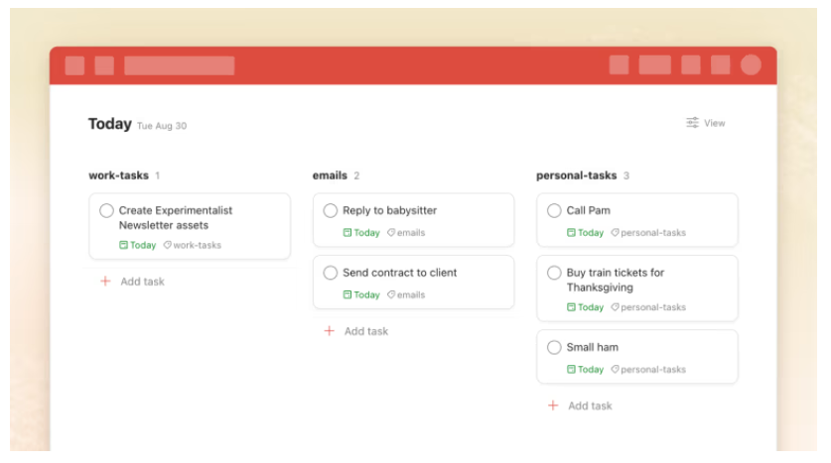
Task: Open Reply to babysitter task title
Action: click(x=389, y=210)
